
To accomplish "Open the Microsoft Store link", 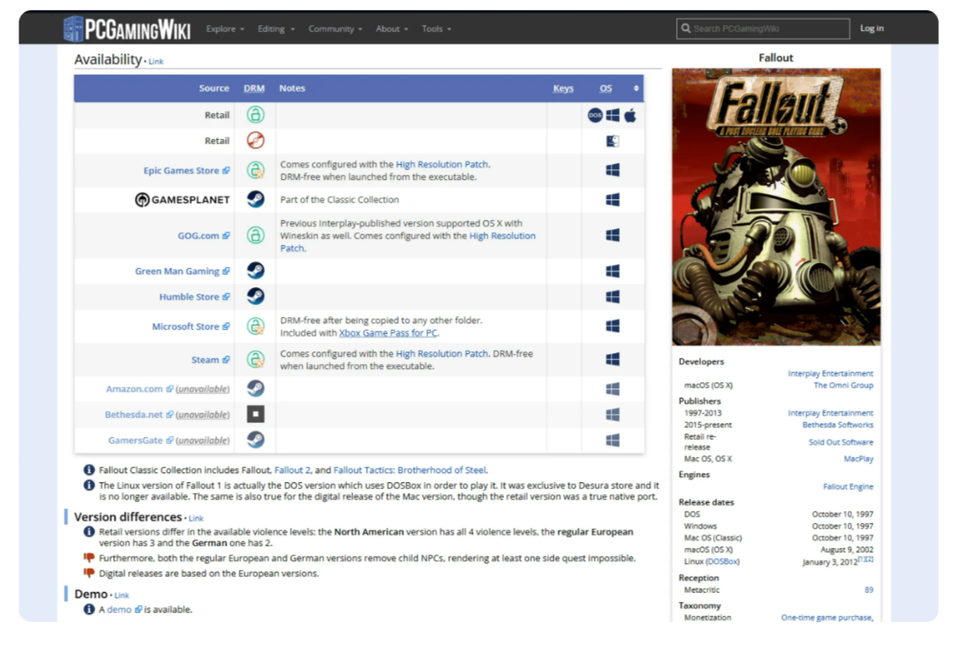I will coord(190,326).
